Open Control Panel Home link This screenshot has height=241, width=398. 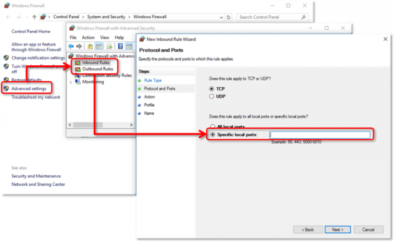(x=31, y=31)
